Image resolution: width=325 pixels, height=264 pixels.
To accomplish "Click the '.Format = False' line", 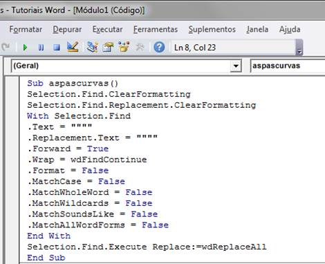I will [x=68, y=171].
